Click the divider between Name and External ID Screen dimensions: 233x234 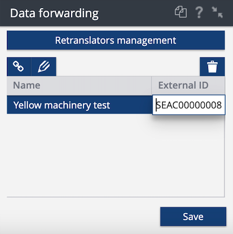point(152,85)
